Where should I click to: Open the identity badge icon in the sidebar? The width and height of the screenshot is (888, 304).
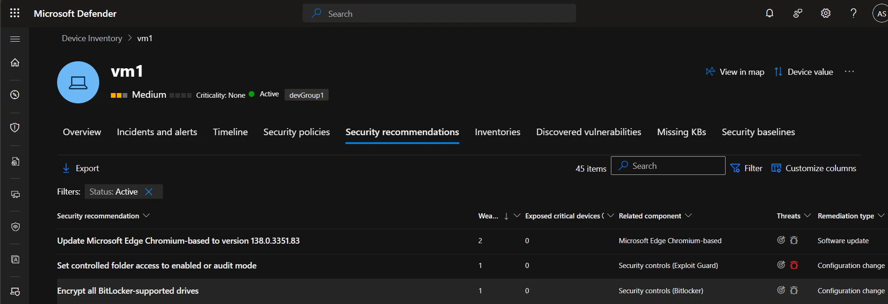coord(15,259)
